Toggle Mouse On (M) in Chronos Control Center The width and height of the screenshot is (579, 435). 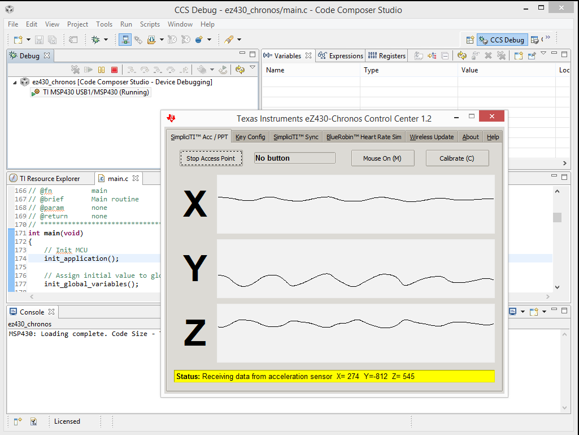[x=382, y=158]
